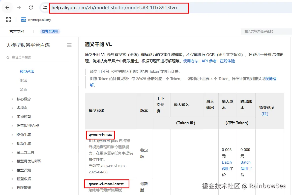Follow the 视觉理解 link

pyautogui.click(x=270, y=79)
